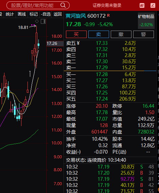Click 买五 volume 206.9万
This screenshot has width=159, height=193.
(x=127, y=99)
